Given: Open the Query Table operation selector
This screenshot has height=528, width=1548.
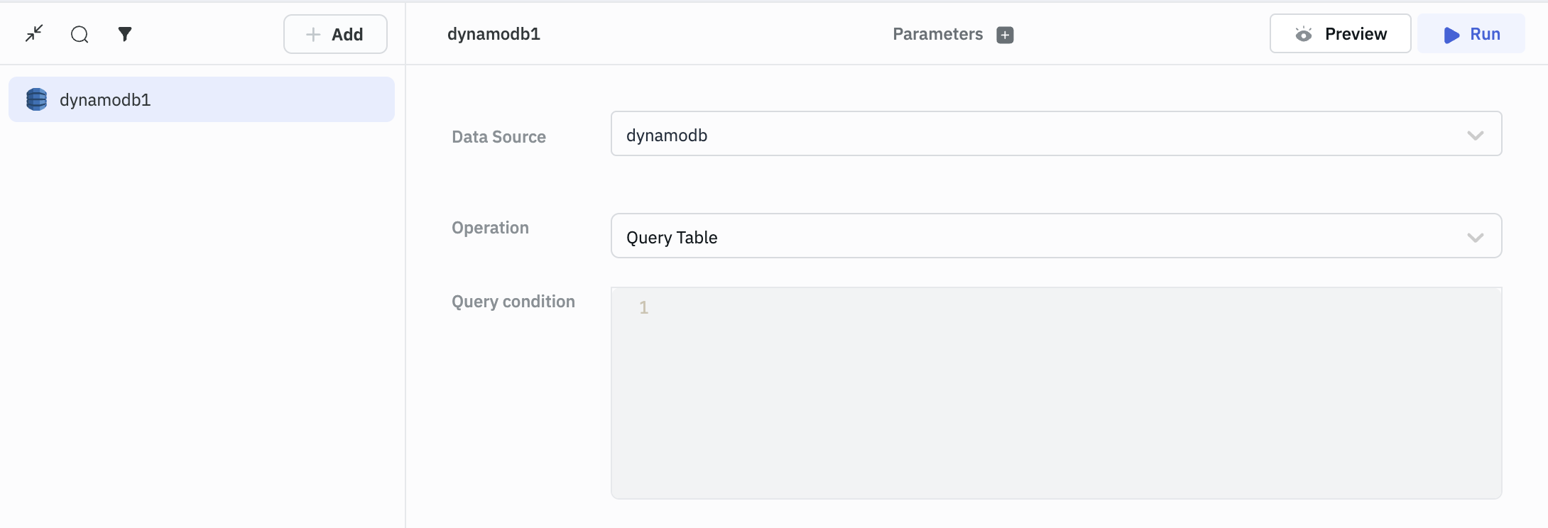Looking at the screenshot, I should point(1037,236).
